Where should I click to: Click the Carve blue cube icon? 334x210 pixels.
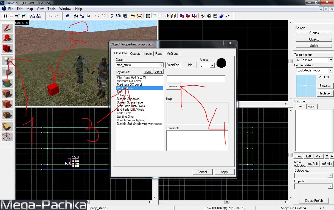[x=68, y=16]
